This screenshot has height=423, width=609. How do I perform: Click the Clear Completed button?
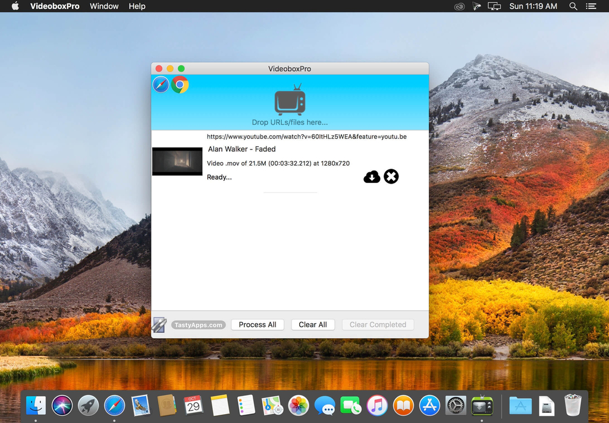[x=378, y=325]
